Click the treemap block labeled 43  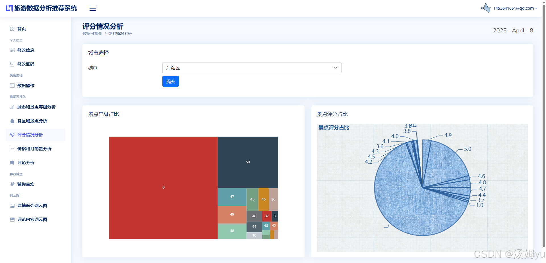pyautogui.click(x=266, y=226)
